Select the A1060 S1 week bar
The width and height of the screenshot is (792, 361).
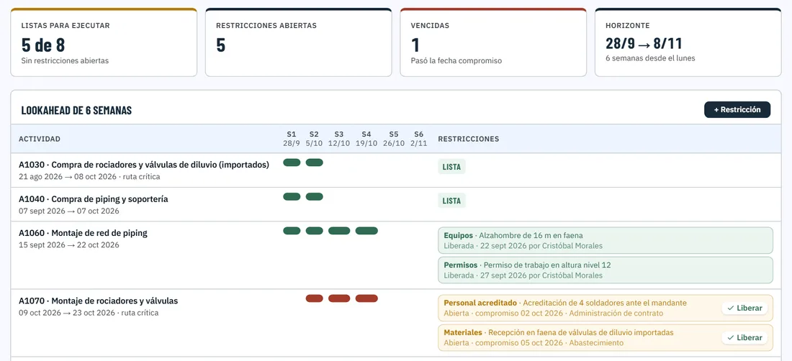292,231
